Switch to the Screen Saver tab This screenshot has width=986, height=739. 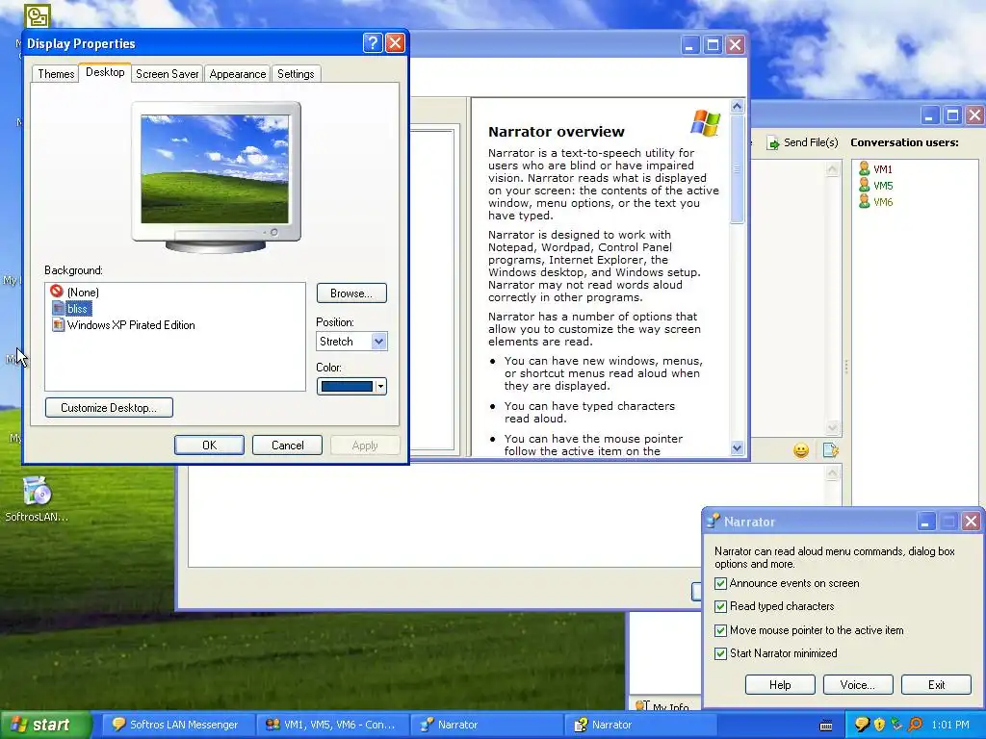click(x=167, y=73)
